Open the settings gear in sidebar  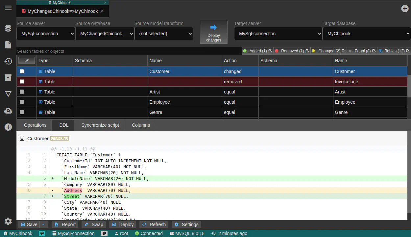pos(8,221)
